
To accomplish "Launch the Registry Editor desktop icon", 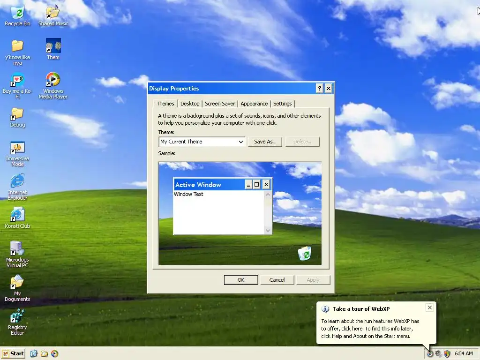I will click(x=17, y=322).
